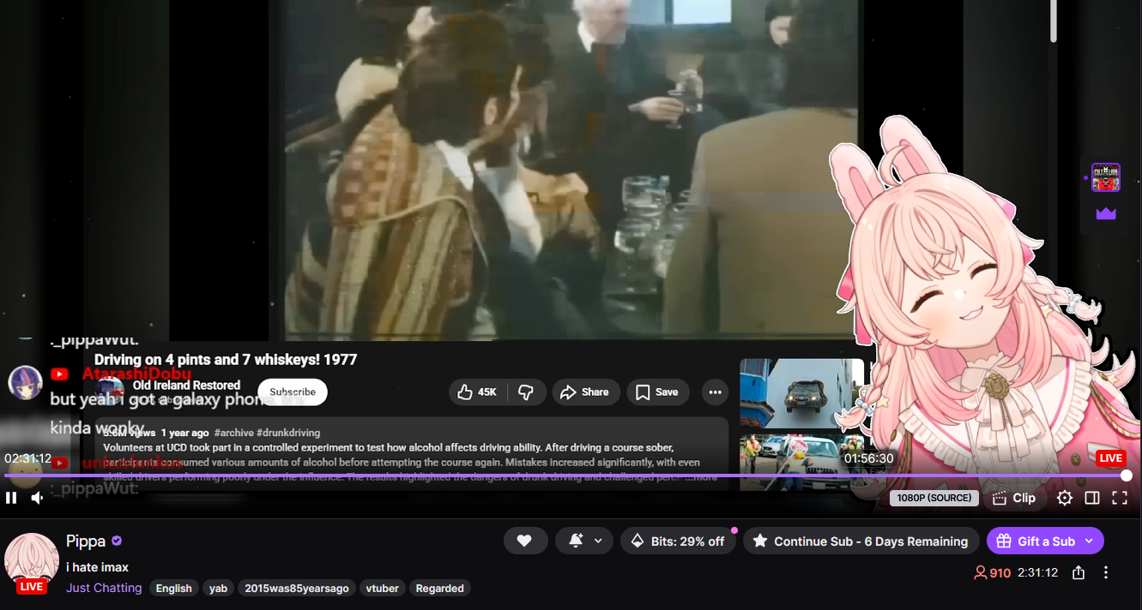Pause the Twitch stream playback
Screen dimensions: 1142x610
pyautogui.click(x=11, y=498)
